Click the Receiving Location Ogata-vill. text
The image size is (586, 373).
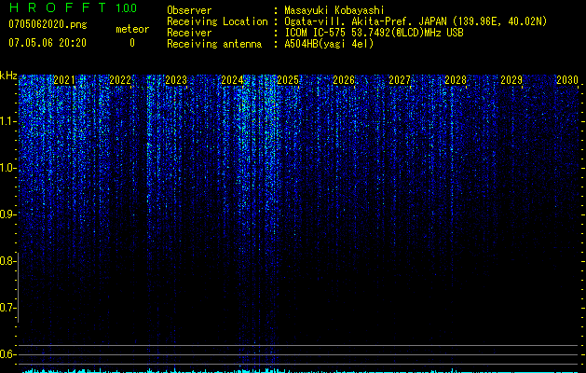416,21
